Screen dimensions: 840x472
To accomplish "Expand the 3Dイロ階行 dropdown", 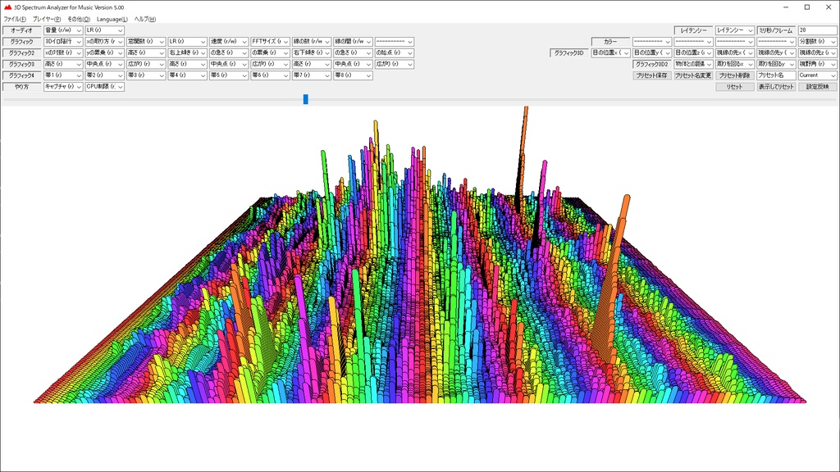I will coord(63,42).
